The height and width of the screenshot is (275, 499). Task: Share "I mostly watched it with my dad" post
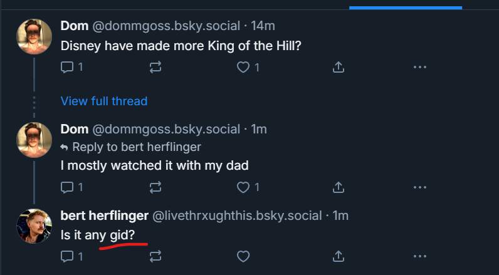pos(338,187)
